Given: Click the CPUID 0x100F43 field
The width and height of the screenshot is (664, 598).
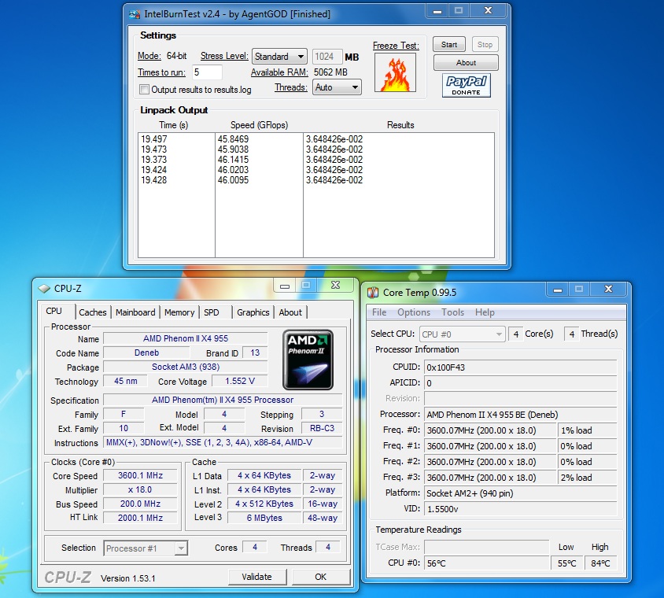Looking at the screenshot, I should 521,367.
